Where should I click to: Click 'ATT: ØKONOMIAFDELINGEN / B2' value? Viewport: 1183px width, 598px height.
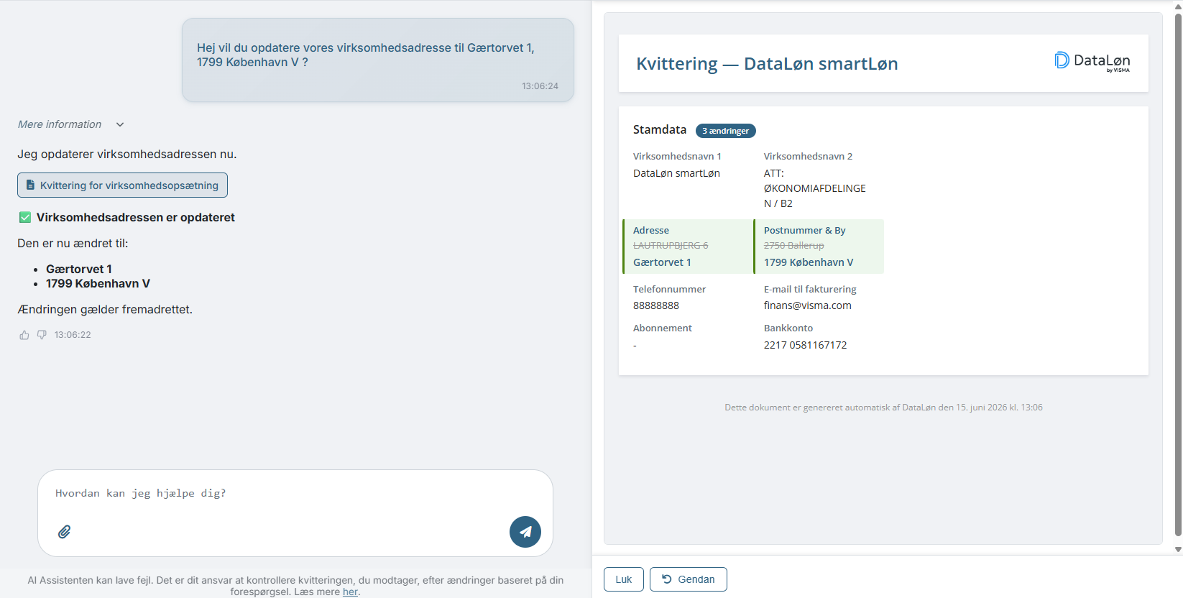pyautogui.click(x=815, y=188)
